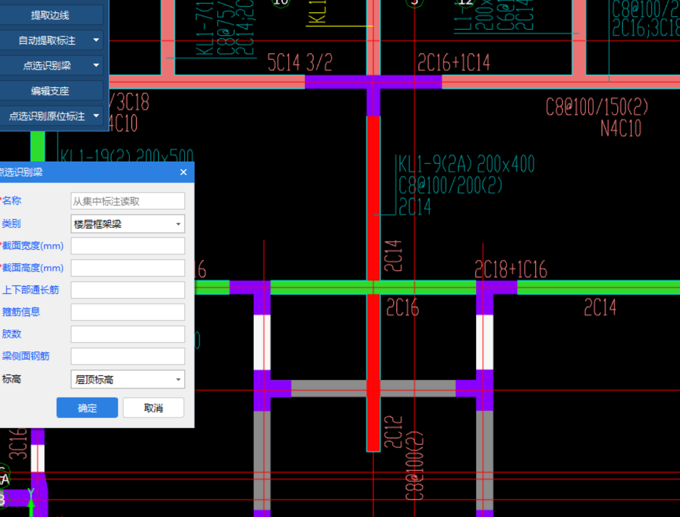Click the C8@100/200(2) beam annotation

pyautogui.click(x=451, y=186)
